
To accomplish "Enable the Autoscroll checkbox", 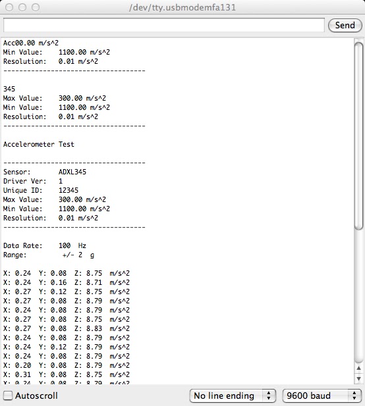I will (7, 395).
